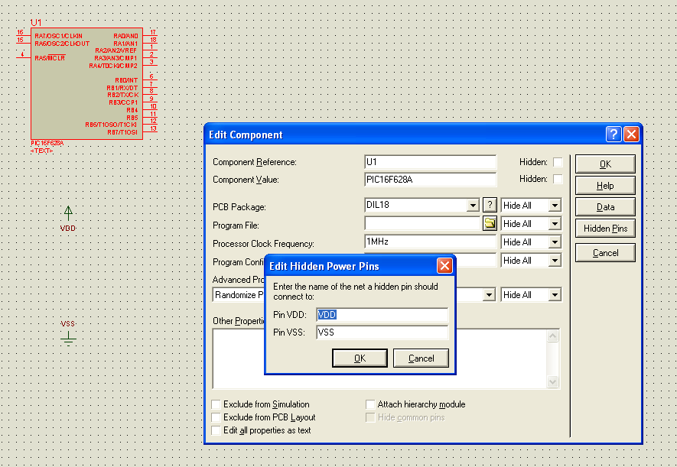Open Hide All dropdown for Program Configuration row
Screen dimensions: 677x467
tap(555, 261)
